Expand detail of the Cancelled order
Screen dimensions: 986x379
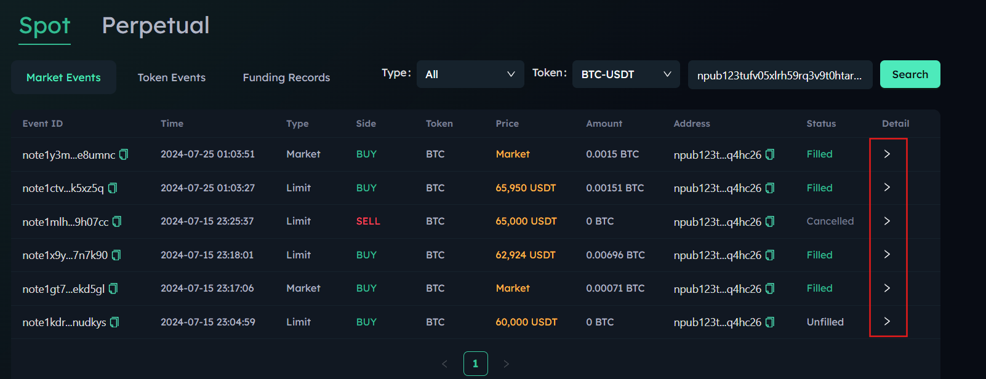(x=887, y=221)
